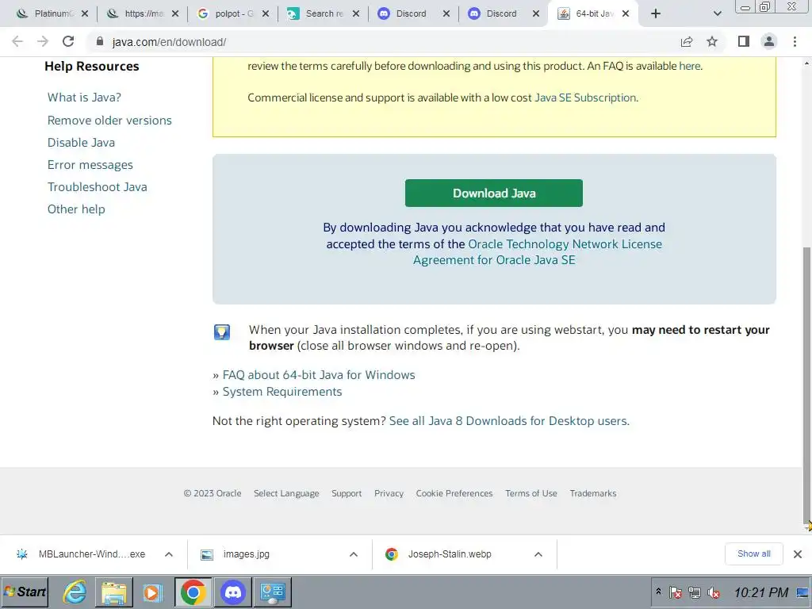
Task: Open the Trademarks footer link
Action: pos(593,493)
